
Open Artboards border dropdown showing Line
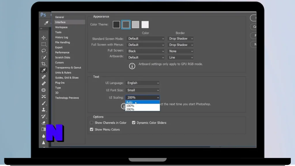[x=180, y=57]
